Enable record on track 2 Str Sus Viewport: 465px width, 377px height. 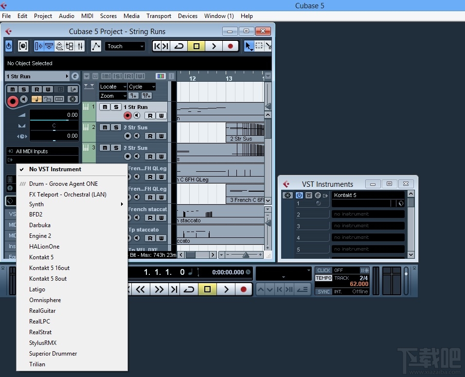pyautogui.click(x=127, y=136)
